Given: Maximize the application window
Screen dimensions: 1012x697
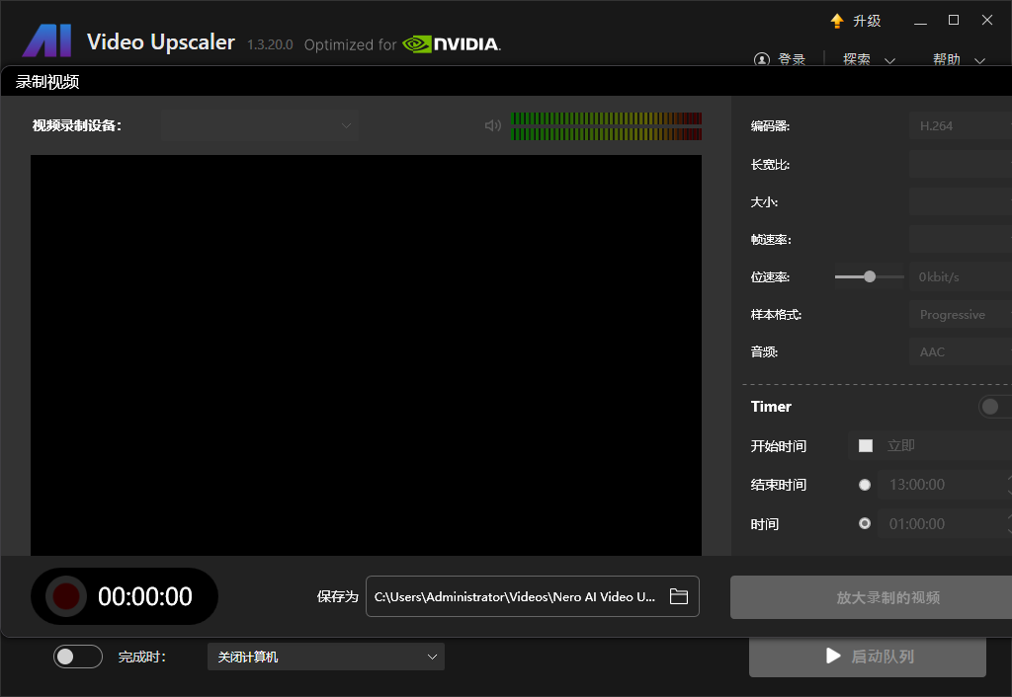Looking at the screenshot, I should click(954, 20).
